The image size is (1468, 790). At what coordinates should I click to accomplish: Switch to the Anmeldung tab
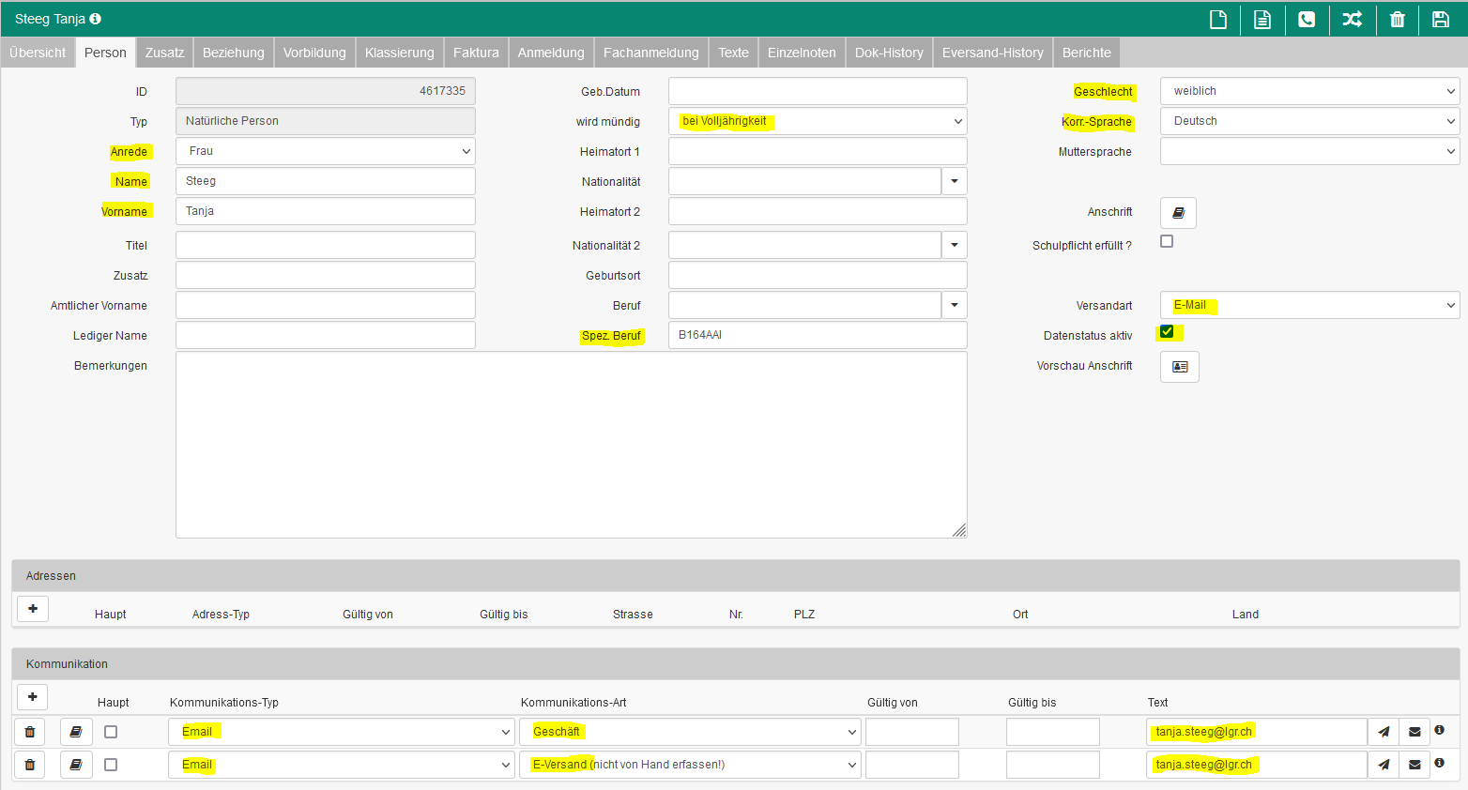[551, 53]
